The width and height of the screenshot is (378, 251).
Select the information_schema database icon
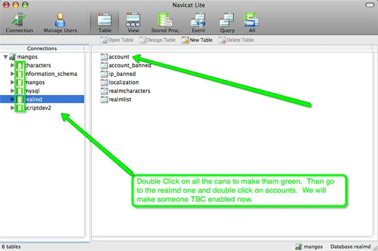20,74
